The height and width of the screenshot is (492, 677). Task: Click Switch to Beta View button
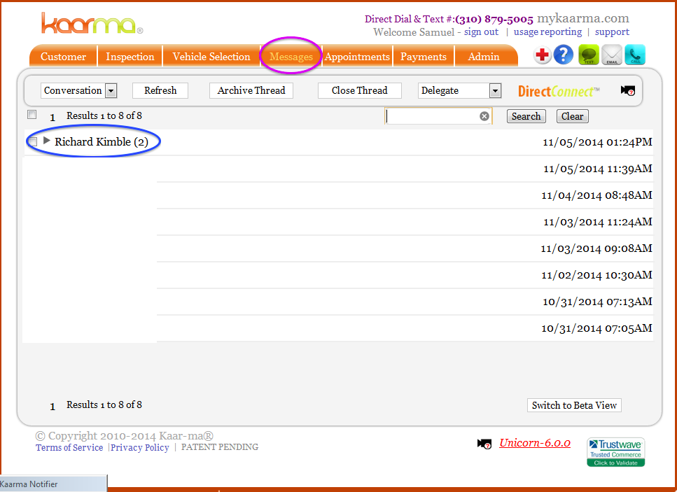574,405
